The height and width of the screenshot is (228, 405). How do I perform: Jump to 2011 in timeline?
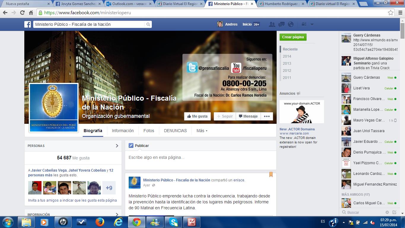287,78
